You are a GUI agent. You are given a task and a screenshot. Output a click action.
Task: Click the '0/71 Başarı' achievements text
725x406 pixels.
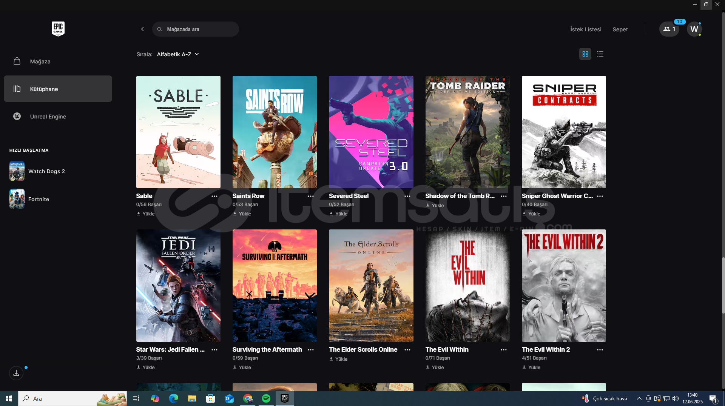438,358
